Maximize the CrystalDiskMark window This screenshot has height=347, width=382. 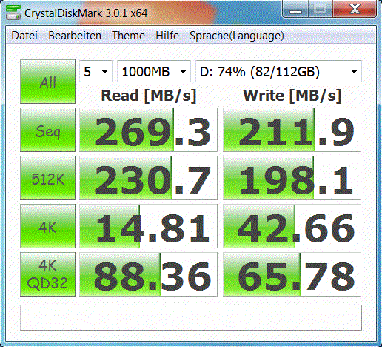(x=321, y=10)
